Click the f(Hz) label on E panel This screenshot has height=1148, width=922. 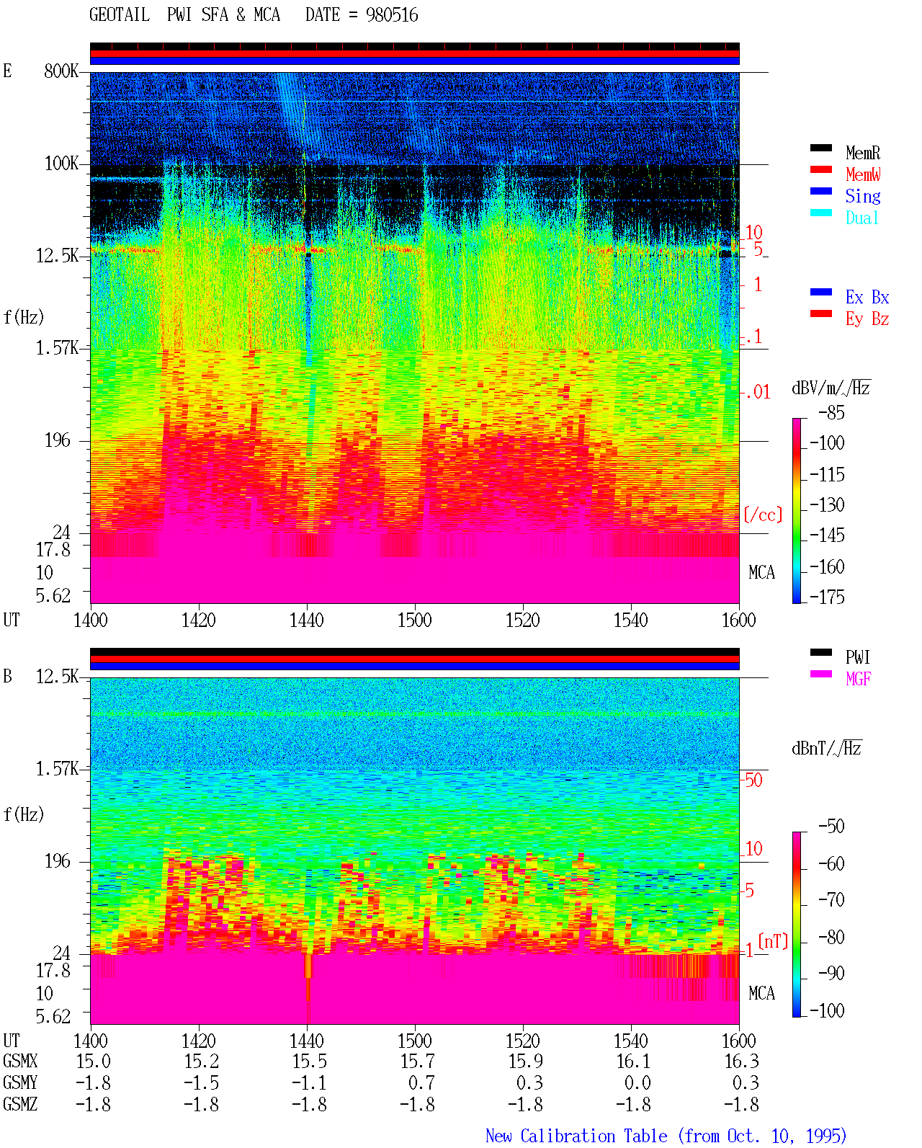pyautogui.click(x=24, y=317)
